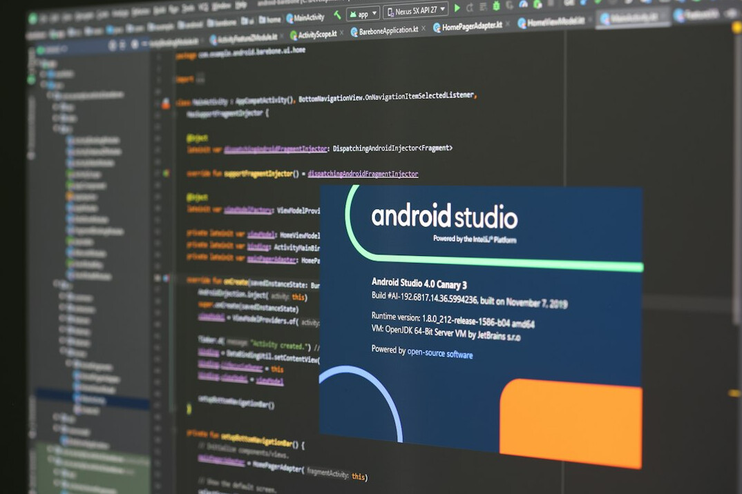Click the MainActivity class gutter icon
The image size is (742, 494).
166,103
